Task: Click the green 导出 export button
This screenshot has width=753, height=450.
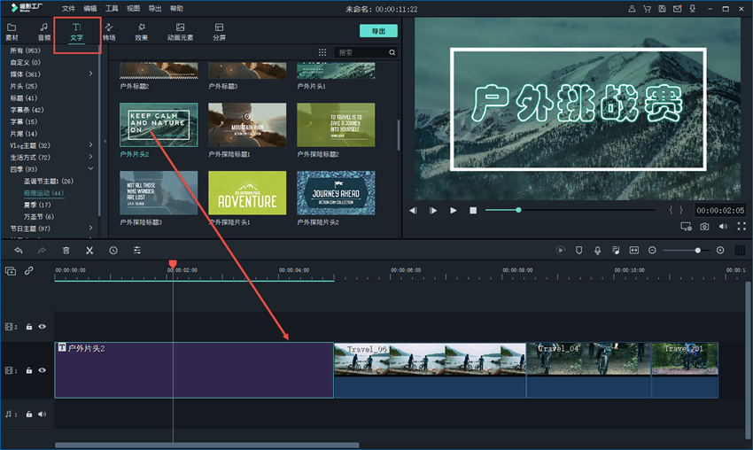Action: (x=378, y=31)
